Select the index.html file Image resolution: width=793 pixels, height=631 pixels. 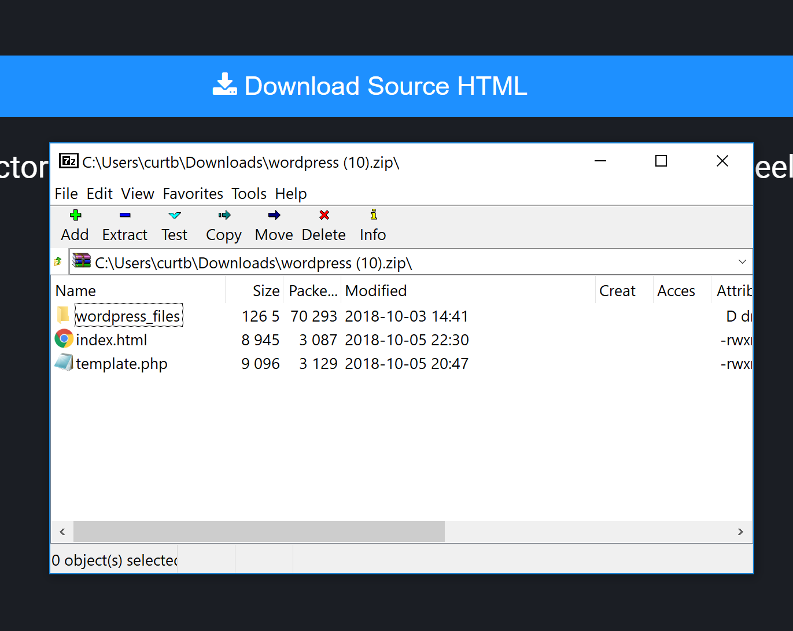pos(112,340)
